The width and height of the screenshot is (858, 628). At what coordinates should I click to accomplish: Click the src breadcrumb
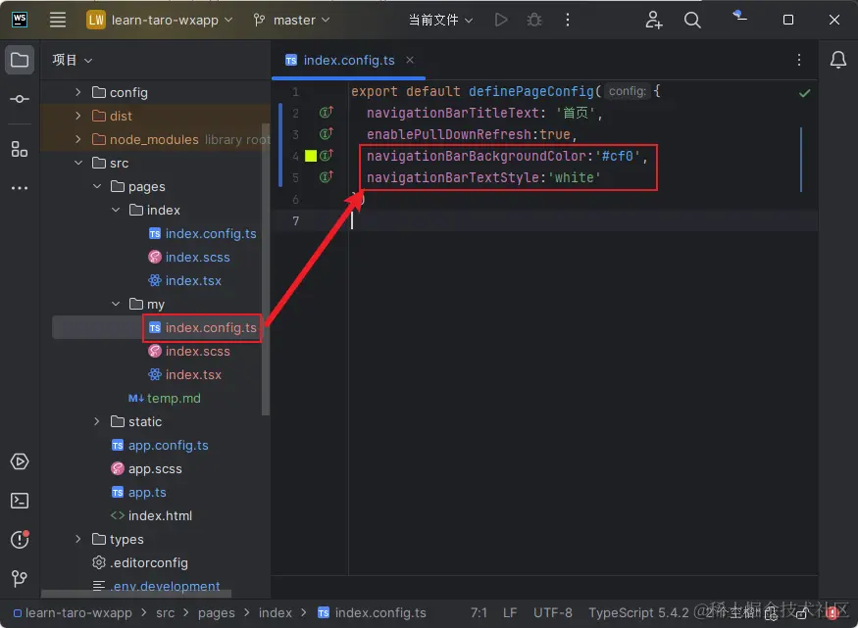(166, 612)
